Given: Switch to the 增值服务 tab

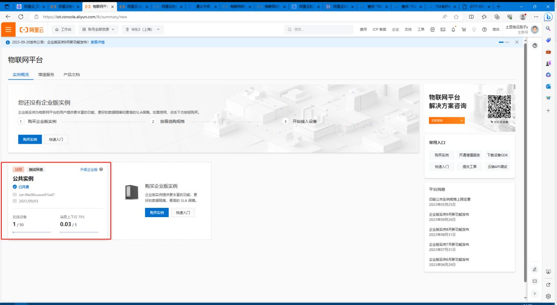Looking at the screenshot, I should point(46,75).
